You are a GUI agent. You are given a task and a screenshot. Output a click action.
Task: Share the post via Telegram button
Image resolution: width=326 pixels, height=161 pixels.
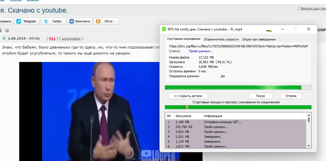27,21
